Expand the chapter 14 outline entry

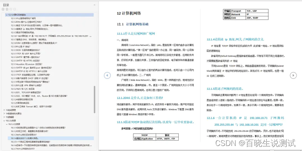[4, 113]
